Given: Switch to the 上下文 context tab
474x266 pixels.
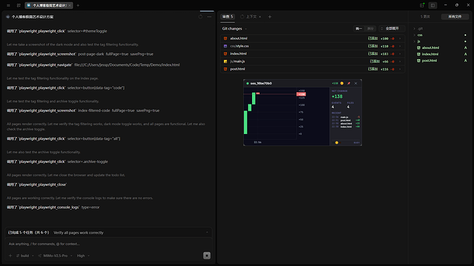Looking at the screenshot, I should [251, 16].
